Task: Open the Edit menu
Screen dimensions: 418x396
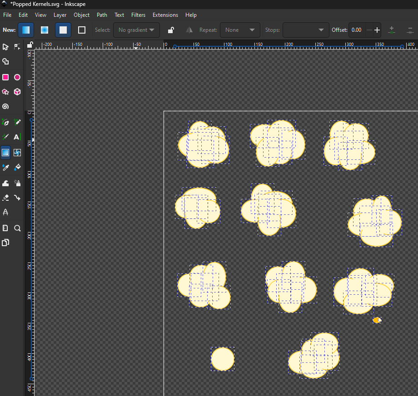Action: [23, 15]
